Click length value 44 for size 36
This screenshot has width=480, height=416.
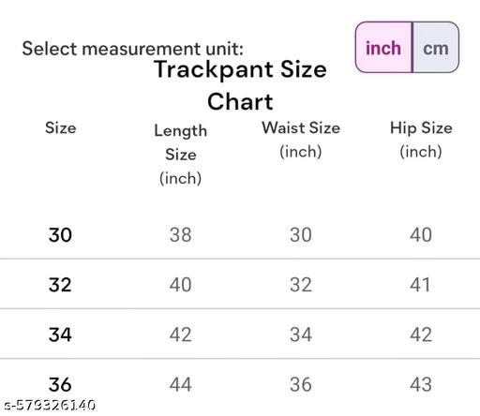(x=181, y=384)
